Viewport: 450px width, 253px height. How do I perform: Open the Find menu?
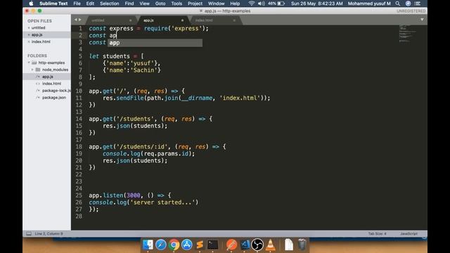coord(129,4)
